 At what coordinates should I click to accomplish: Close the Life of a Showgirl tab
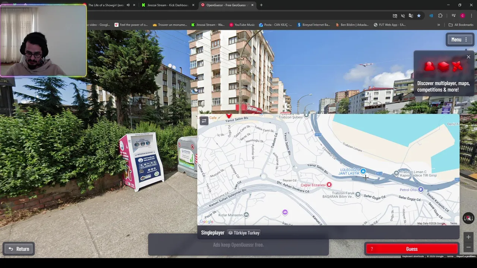(134, 5)
